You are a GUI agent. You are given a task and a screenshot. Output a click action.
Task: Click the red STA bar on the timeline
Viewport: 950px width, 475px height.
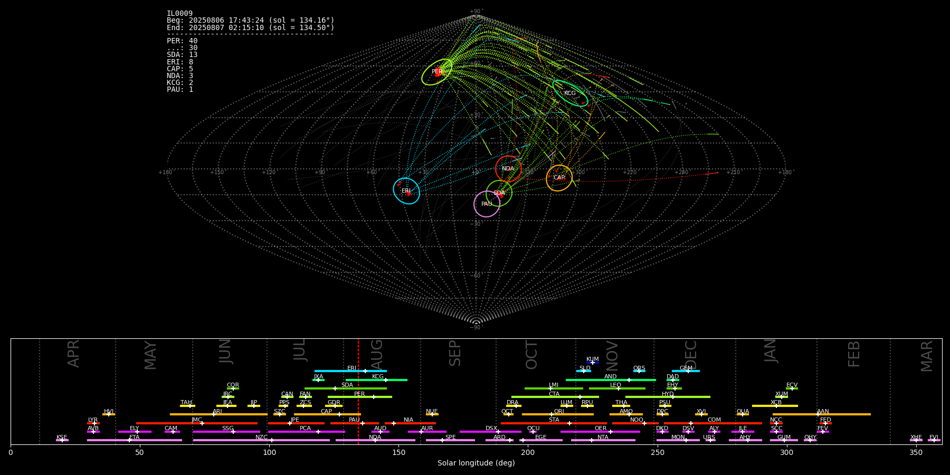(554, 423)
